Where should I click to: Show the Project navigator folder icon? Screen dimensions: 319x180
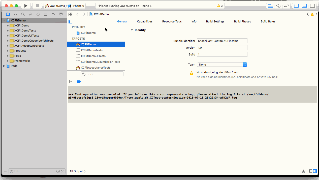[8, 14]
